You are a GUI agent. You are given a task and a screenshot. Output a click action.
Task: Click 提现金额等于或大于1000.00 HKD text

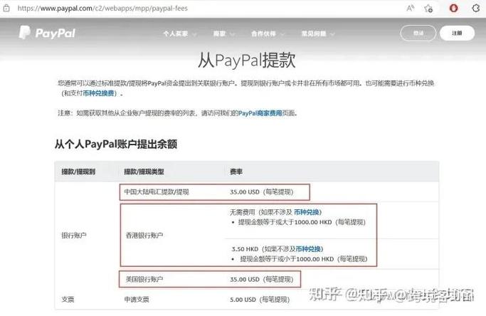[x=302, y=222]
